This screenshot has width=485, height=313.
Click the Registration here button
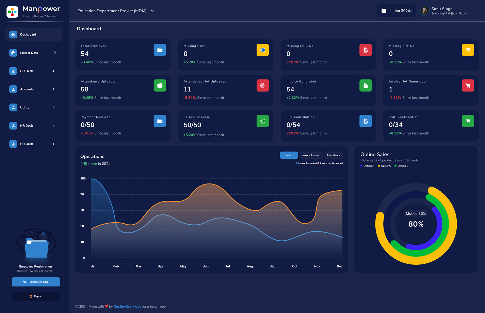(x=36, y=282)
